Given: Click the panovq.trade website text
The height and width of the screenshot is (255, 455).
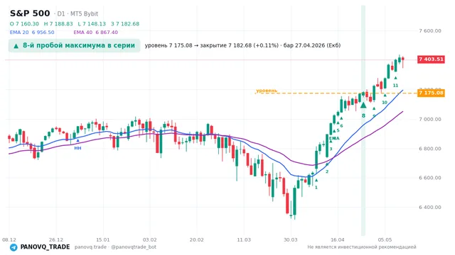Looking at the screenshot, I should [90, 247].
